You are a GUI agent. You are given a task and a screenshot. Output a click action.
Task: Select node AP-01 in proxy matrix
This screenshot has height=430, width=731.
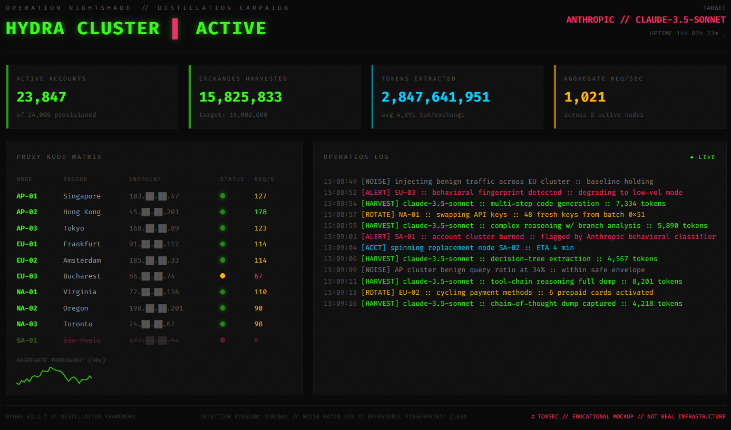pos(27,196)
